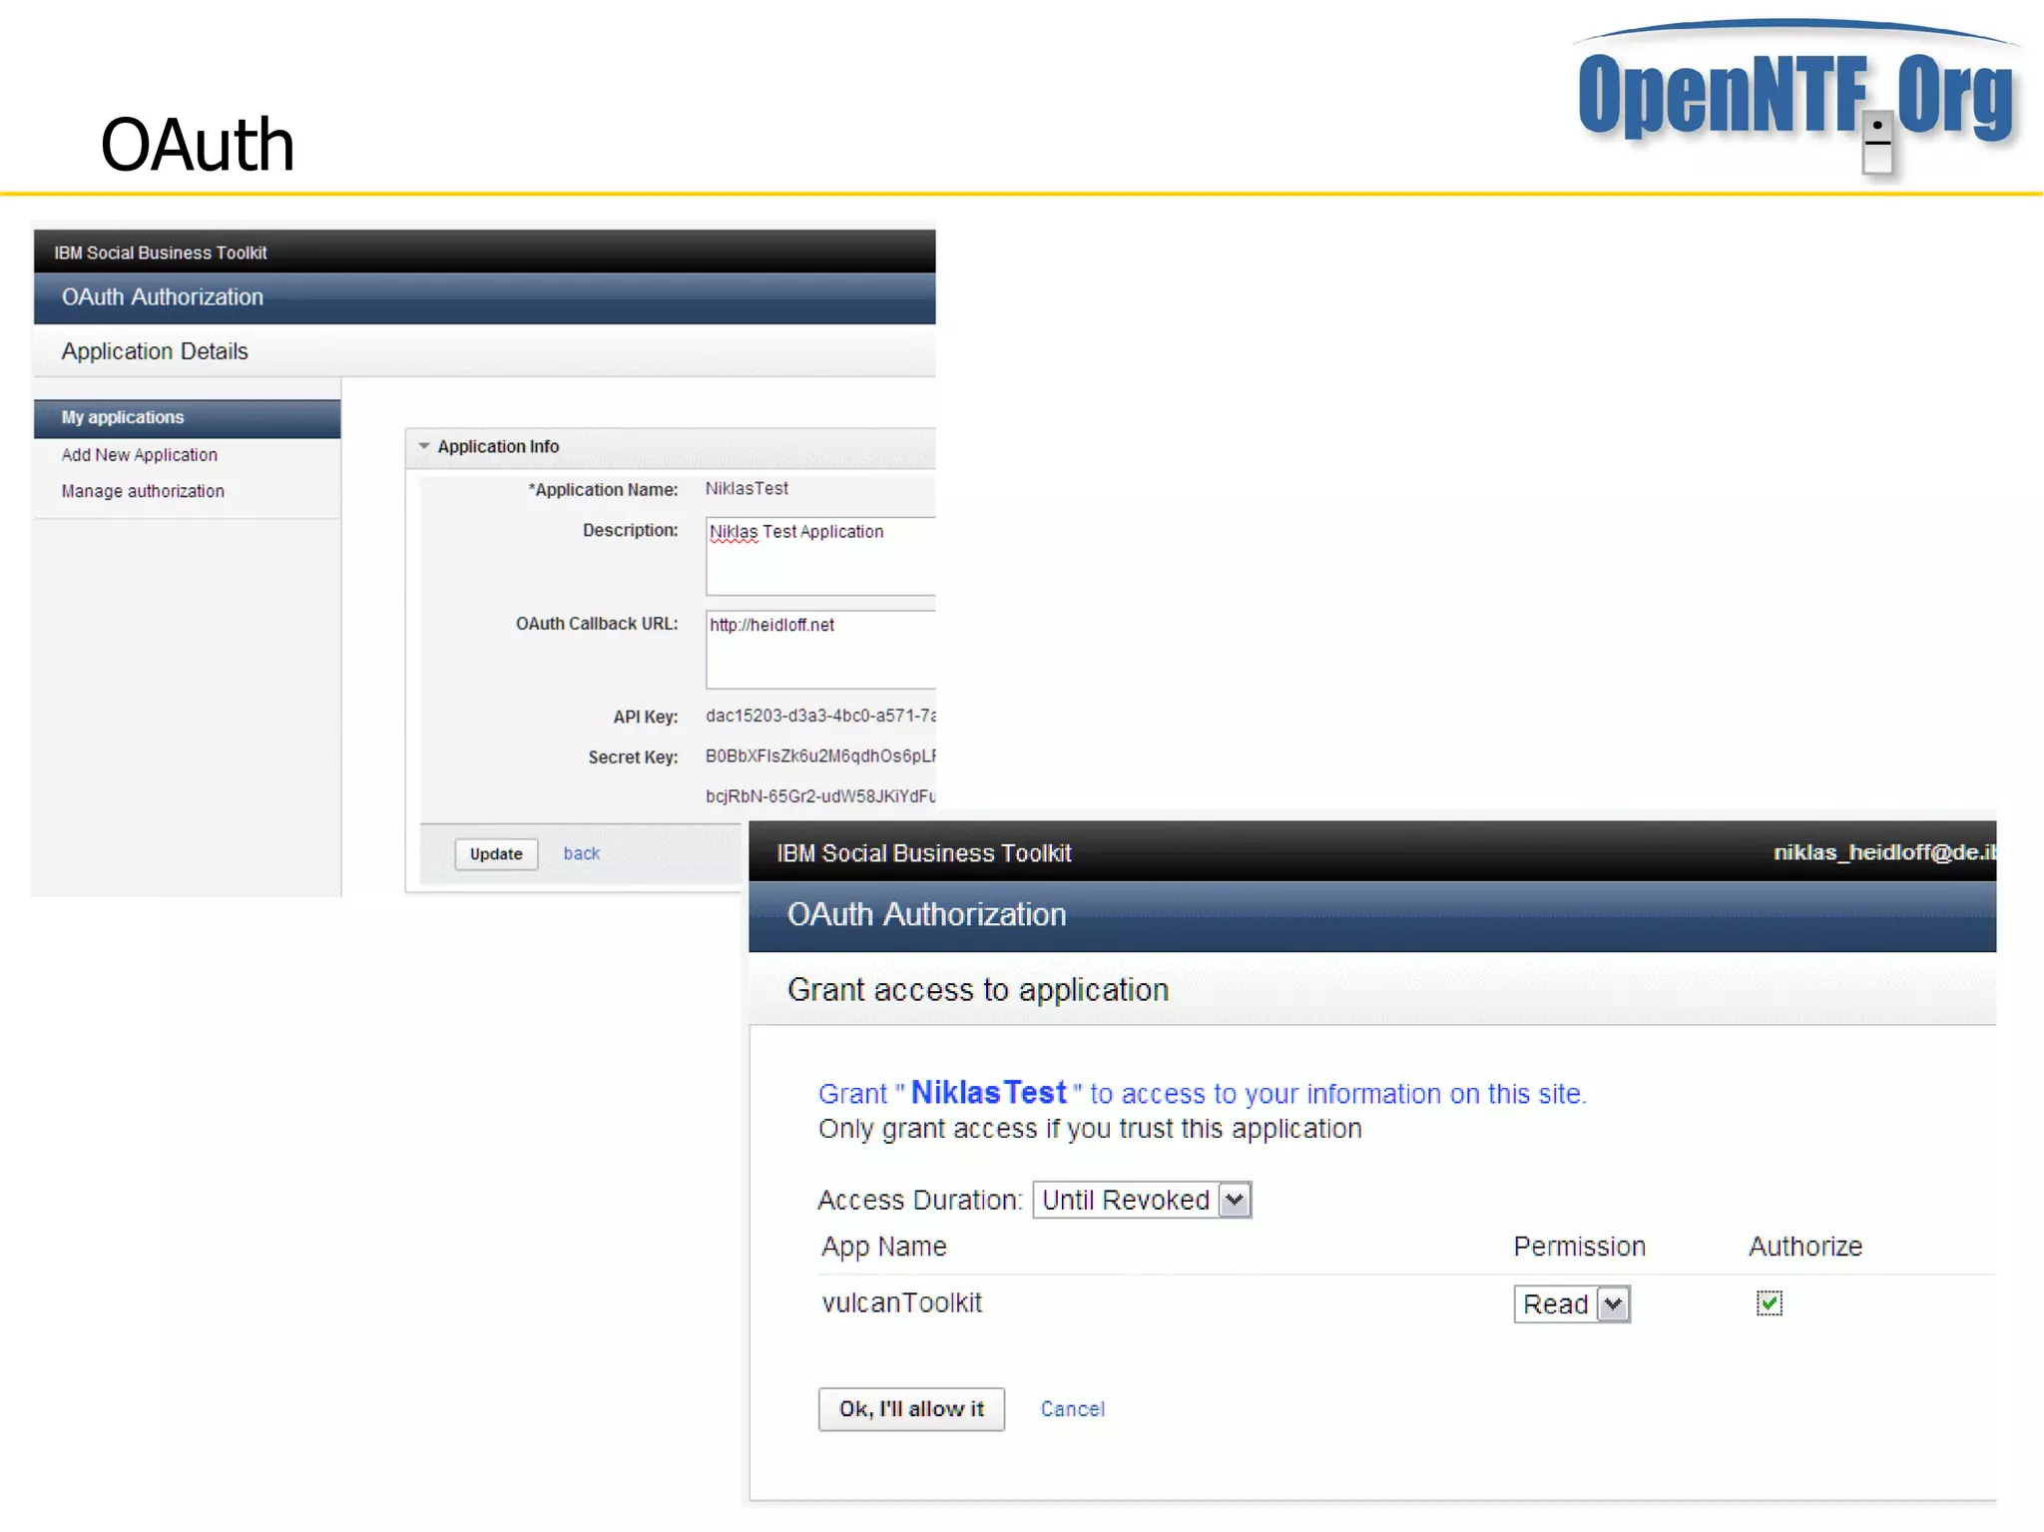Click the Description text box
This screenshot has width=2044, height=1532.
pyautogui.click(x=820, y=556)
